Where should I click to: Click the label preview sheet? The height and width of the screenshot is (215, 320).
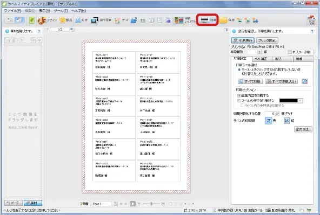pos(136,116)
